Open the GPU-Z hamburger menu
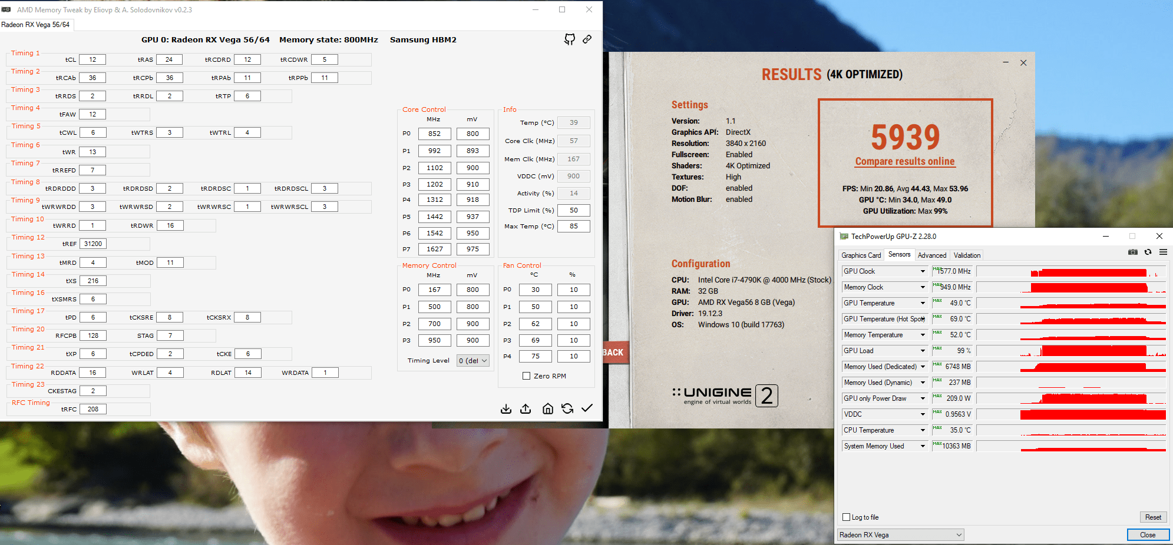The height and width of the screenshot is (545, 1173). coord(1163,252)
